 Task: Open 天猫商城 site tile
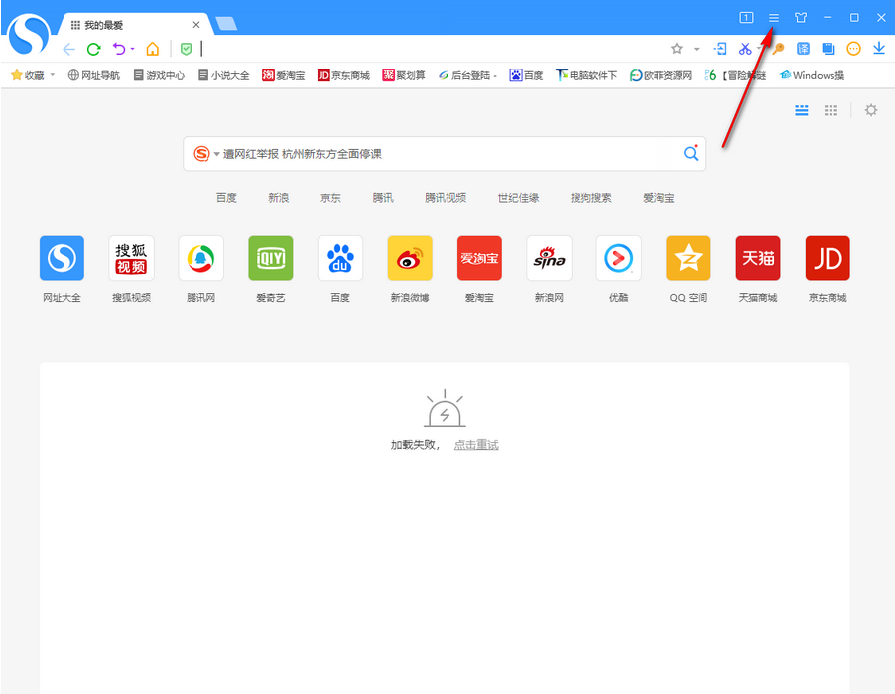click(758, 258)
